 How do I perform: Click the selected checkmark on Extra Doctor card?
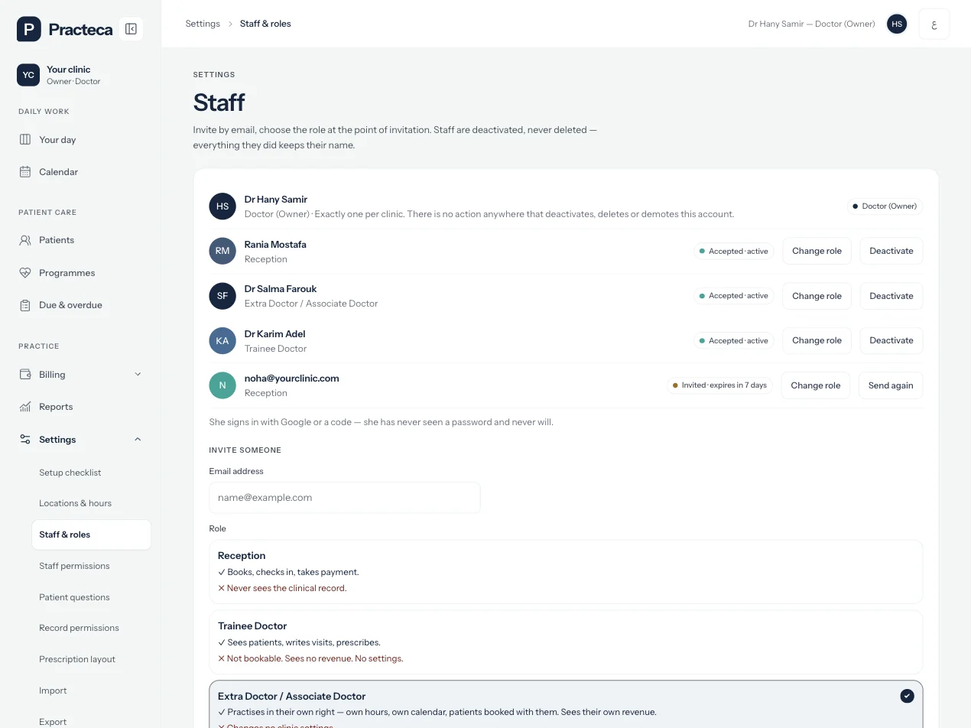pyautogui.click(x=907, y=696)
